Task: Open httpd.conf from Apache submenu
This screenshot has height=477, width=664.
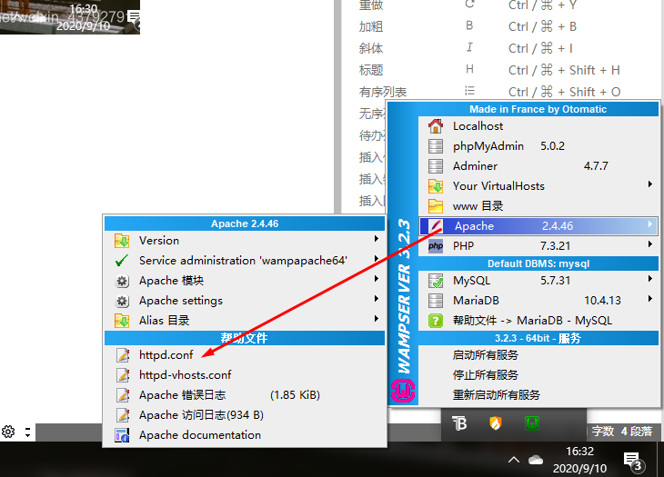Action: 245,354
